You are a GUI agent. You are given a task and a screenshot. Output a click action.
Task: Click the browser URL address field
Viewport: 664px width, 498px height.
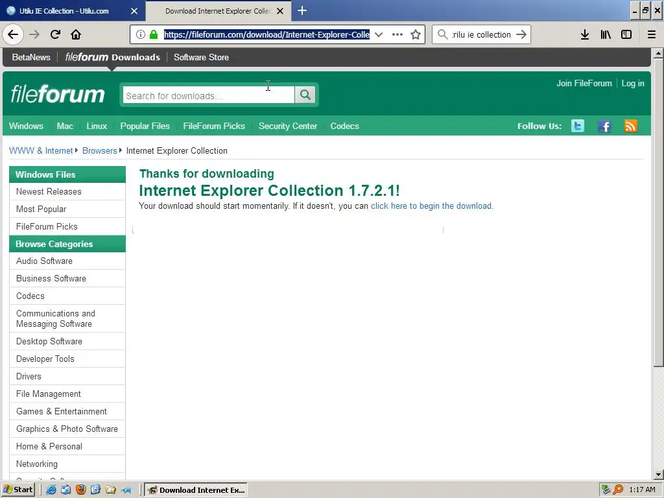pyautogui.click(x=267, y=34)
